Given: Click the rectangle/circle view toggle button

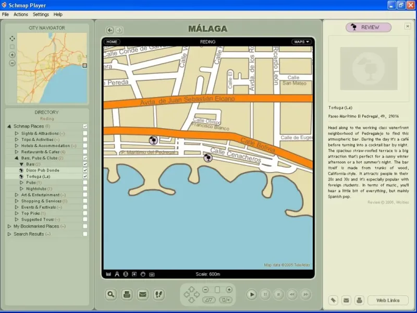Looking at the screenshot, I should pyautogui.click(x=226, y=300).
